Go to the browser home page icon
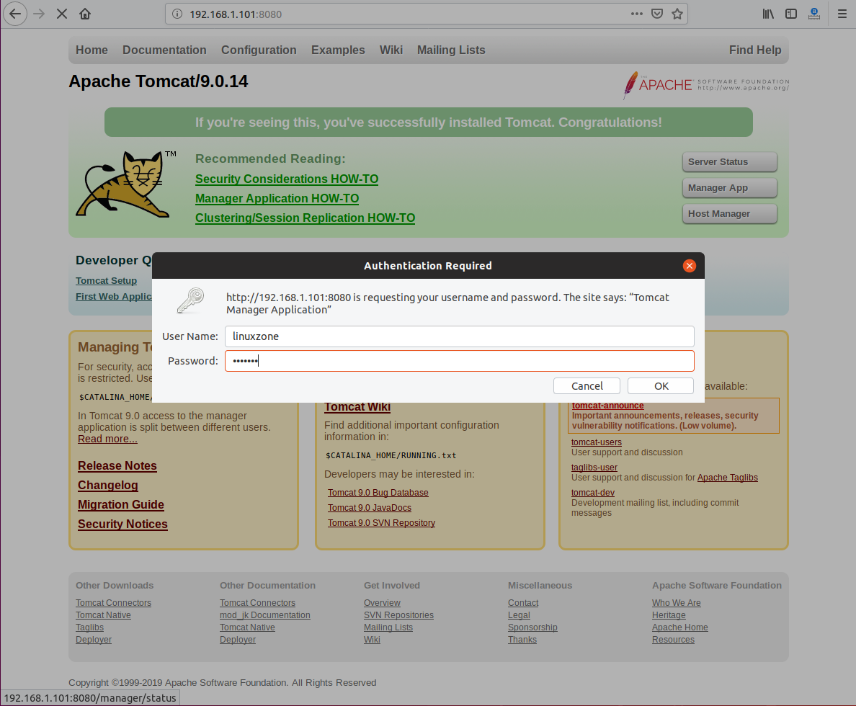 pyautogui.click(x=85, y=14)
